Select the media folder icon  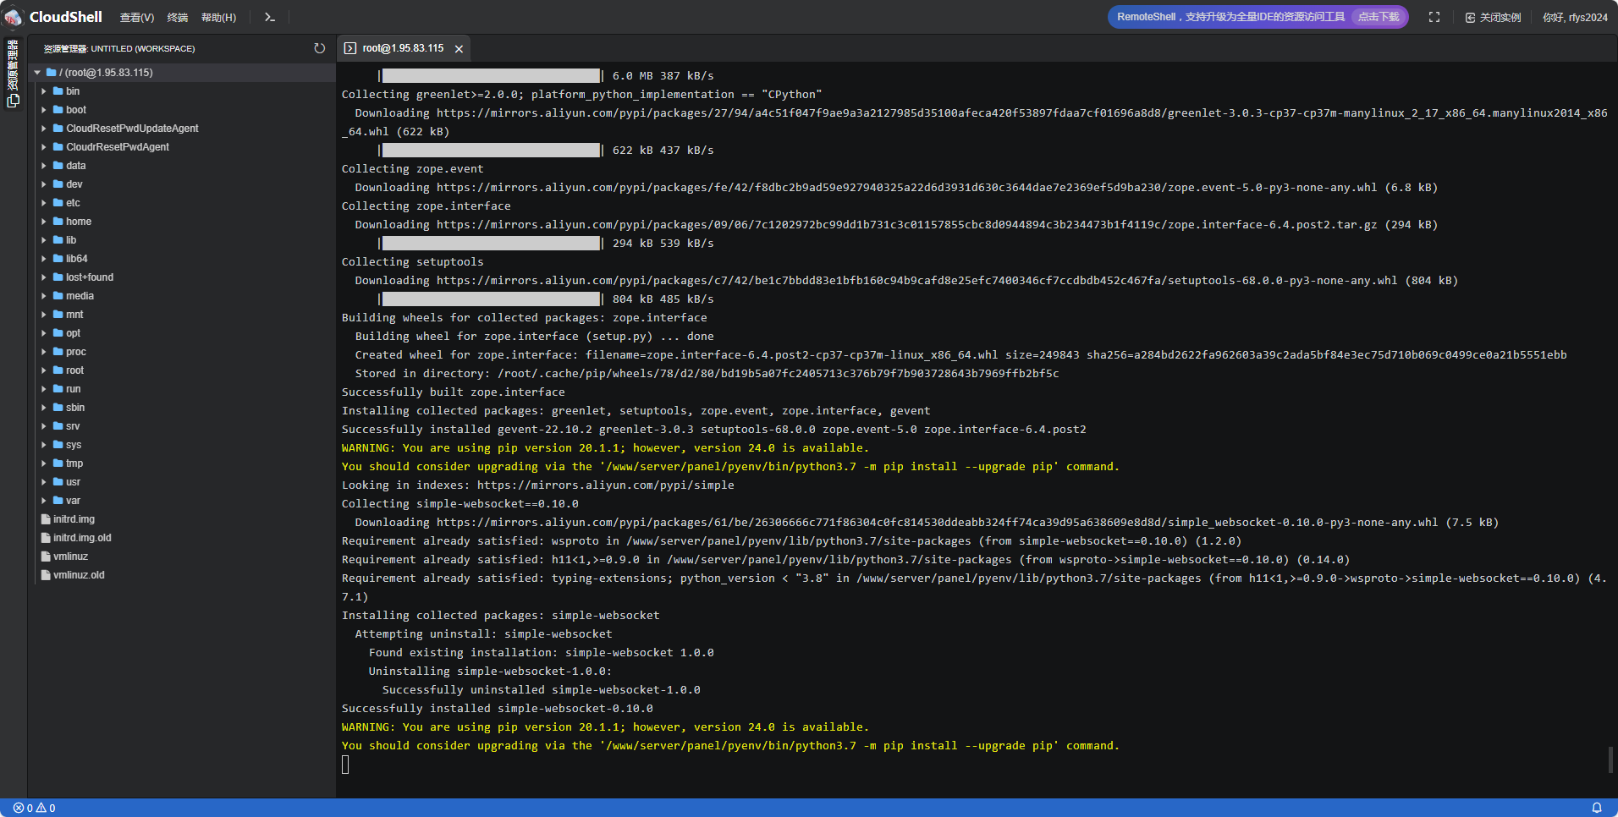point(58,296)
